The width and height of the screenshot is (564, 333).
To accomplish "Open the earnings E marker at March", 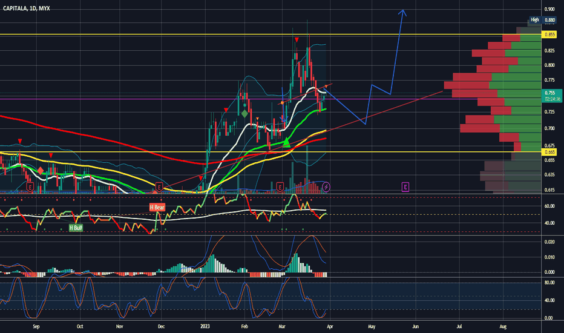I will [x=280, y=187].
